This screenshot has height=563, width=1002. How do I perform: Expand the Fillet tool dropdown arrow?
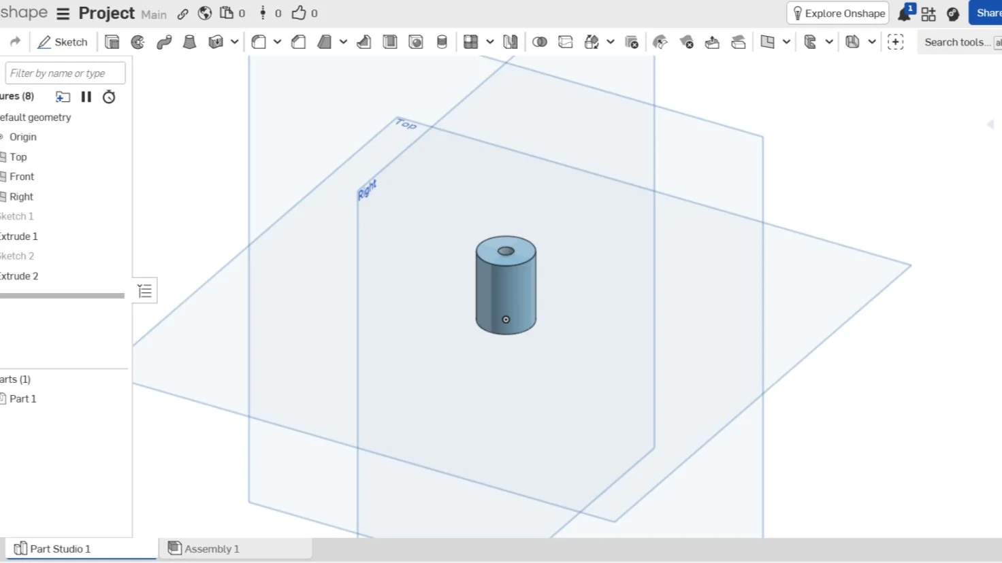(x=277, y=42)
